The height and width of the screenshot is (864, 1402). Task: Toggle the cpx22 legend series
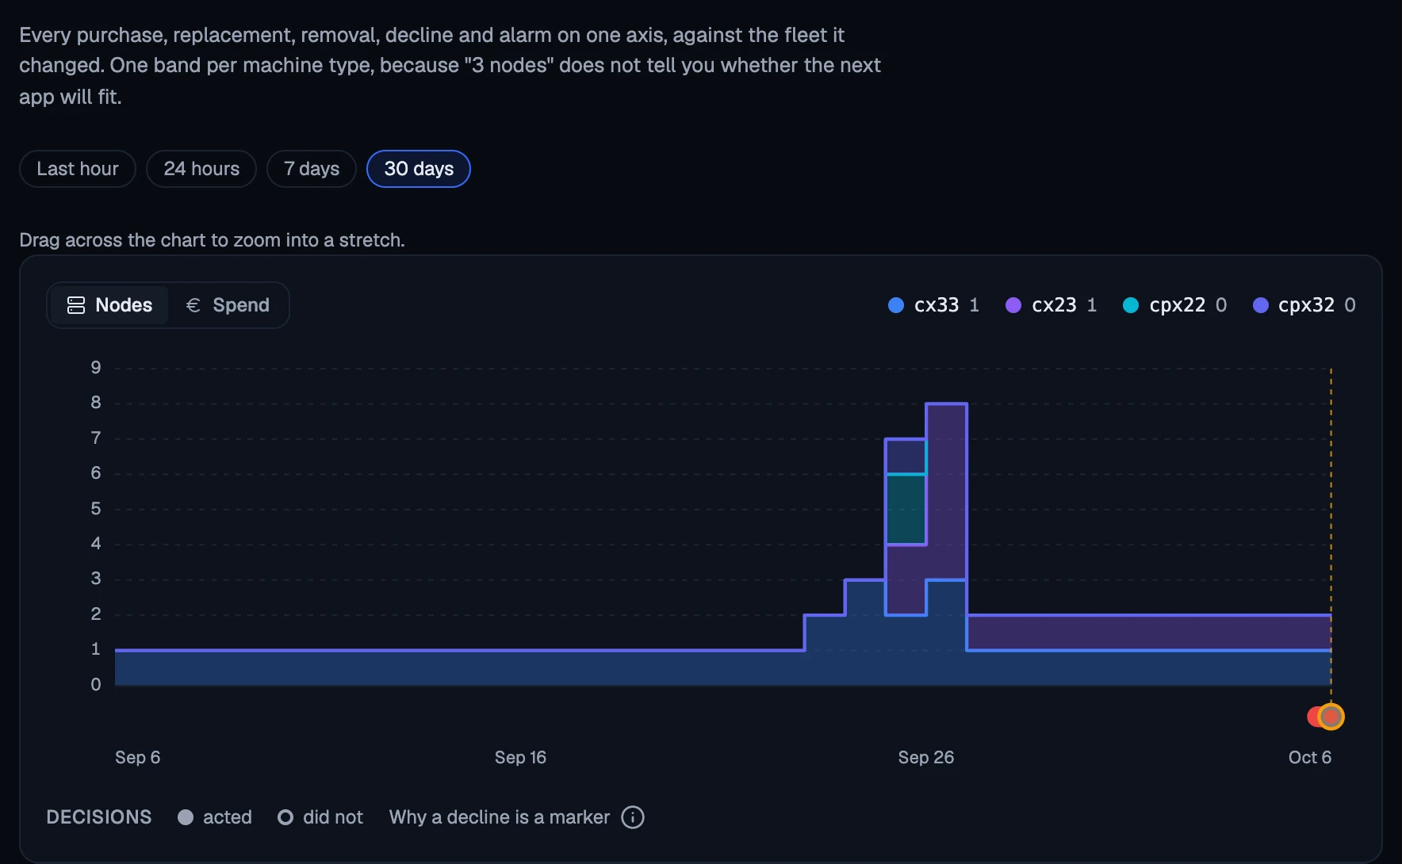[x=1175, y=305]
